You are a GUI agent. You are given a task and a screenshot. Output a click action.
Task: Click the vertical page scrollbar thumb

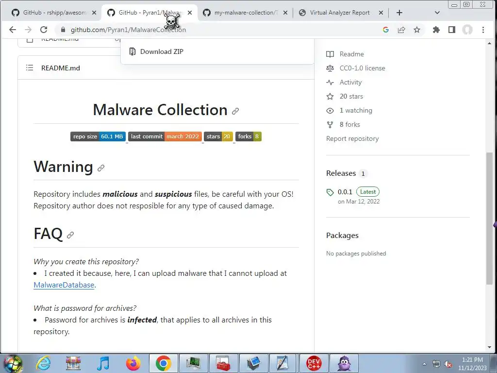pos(489,218)
